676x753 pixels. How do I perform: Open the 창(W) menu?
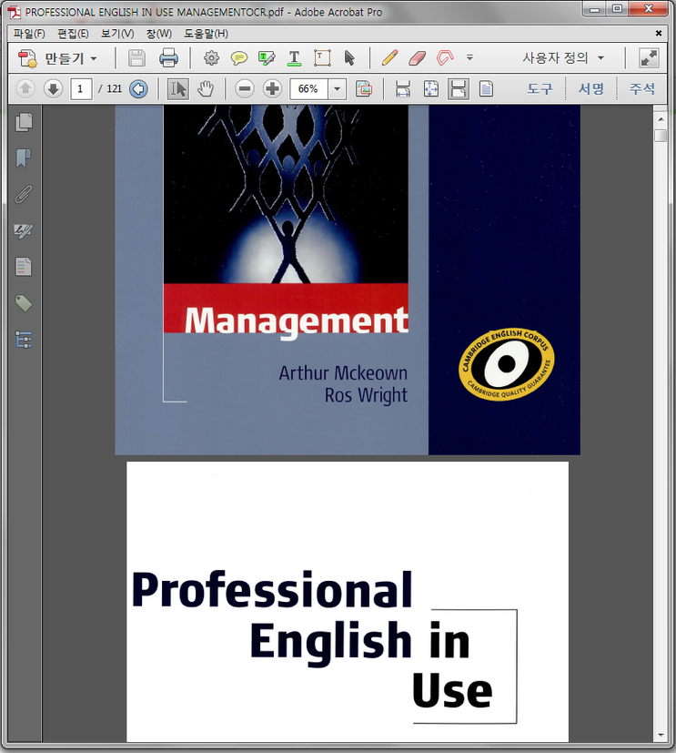point(159,34)
